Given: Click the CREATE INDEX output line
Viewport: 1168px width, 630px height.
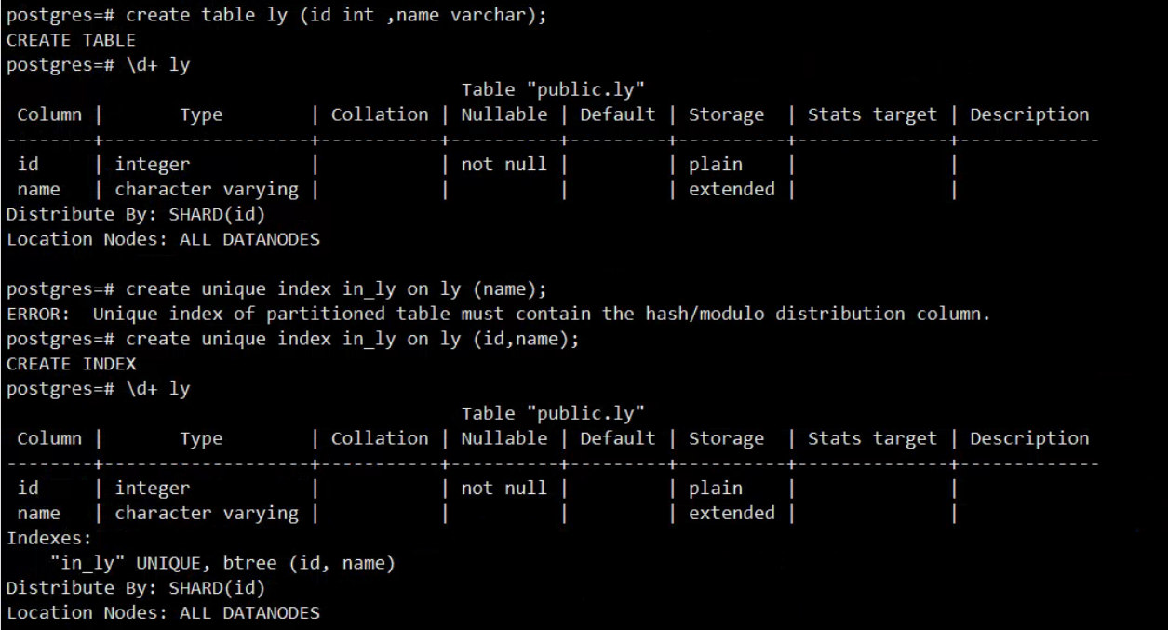Looking at the screenshot, I should point(71,364).
